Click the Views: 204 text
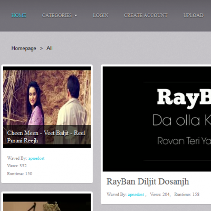This screenshot has width=211, height=211. [x=160, y=194]
